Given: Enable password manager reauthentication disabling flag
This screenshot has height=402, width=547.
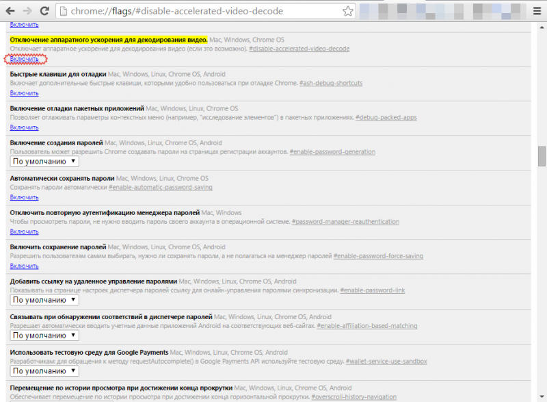Looking at the screenshot, I should click(25, 231).
